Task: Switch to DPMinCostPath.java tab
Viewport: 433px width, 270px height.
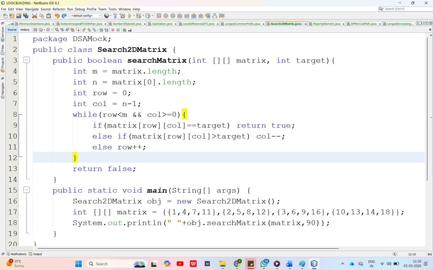Action: click(363, 24)
